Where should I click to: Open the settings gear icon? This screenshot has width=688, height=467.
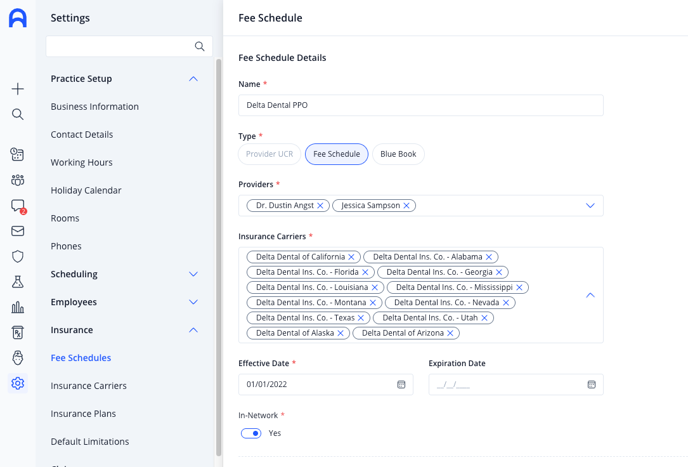click(18, 383)
